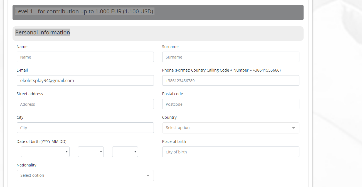Open the Country select dropdown
The image size is (362, 187).
coord(231,128)
